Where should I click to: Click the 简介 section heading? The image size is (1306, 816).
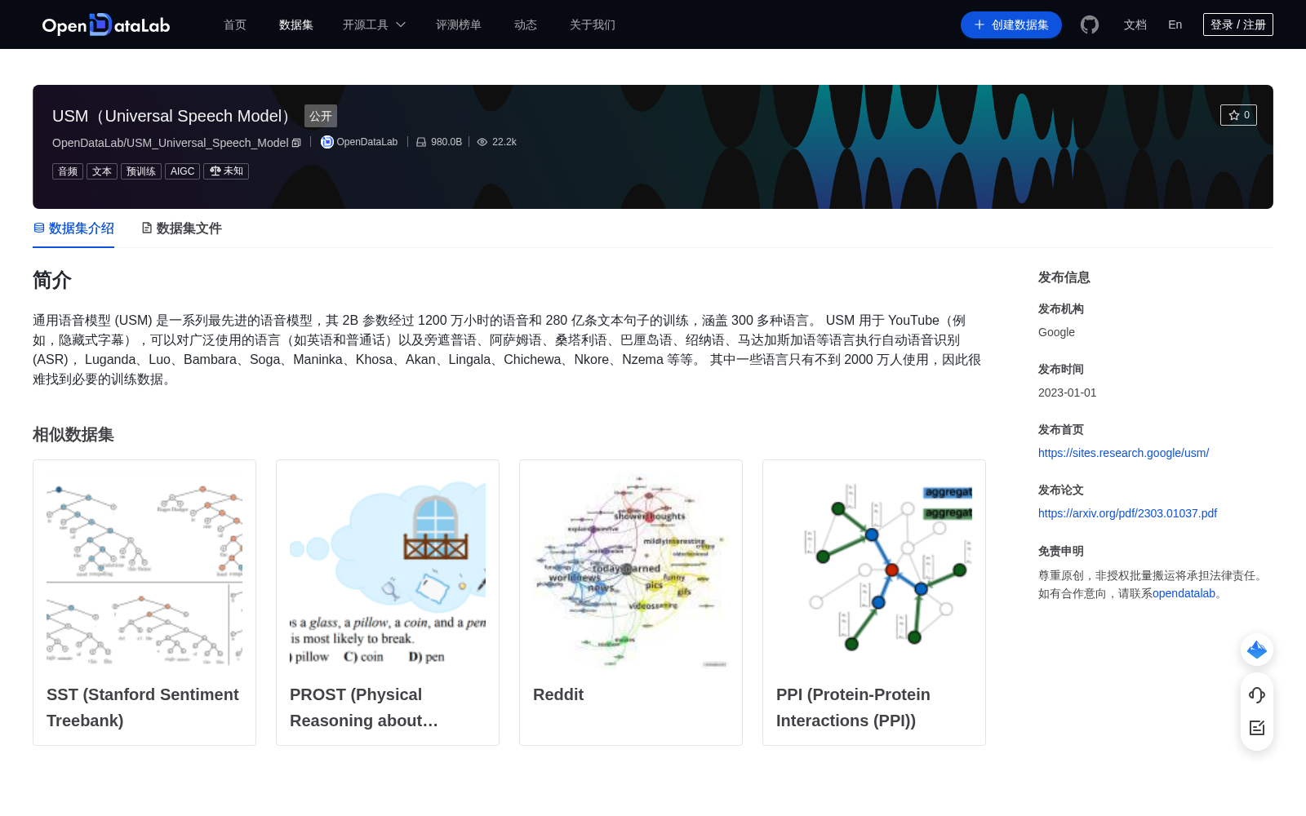click(x=52, y=280)
